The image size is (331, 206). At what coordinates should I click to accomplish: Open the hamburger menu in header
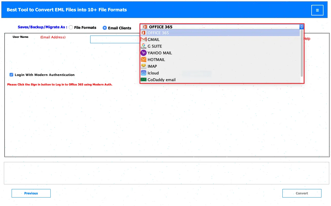pos(317,10)
